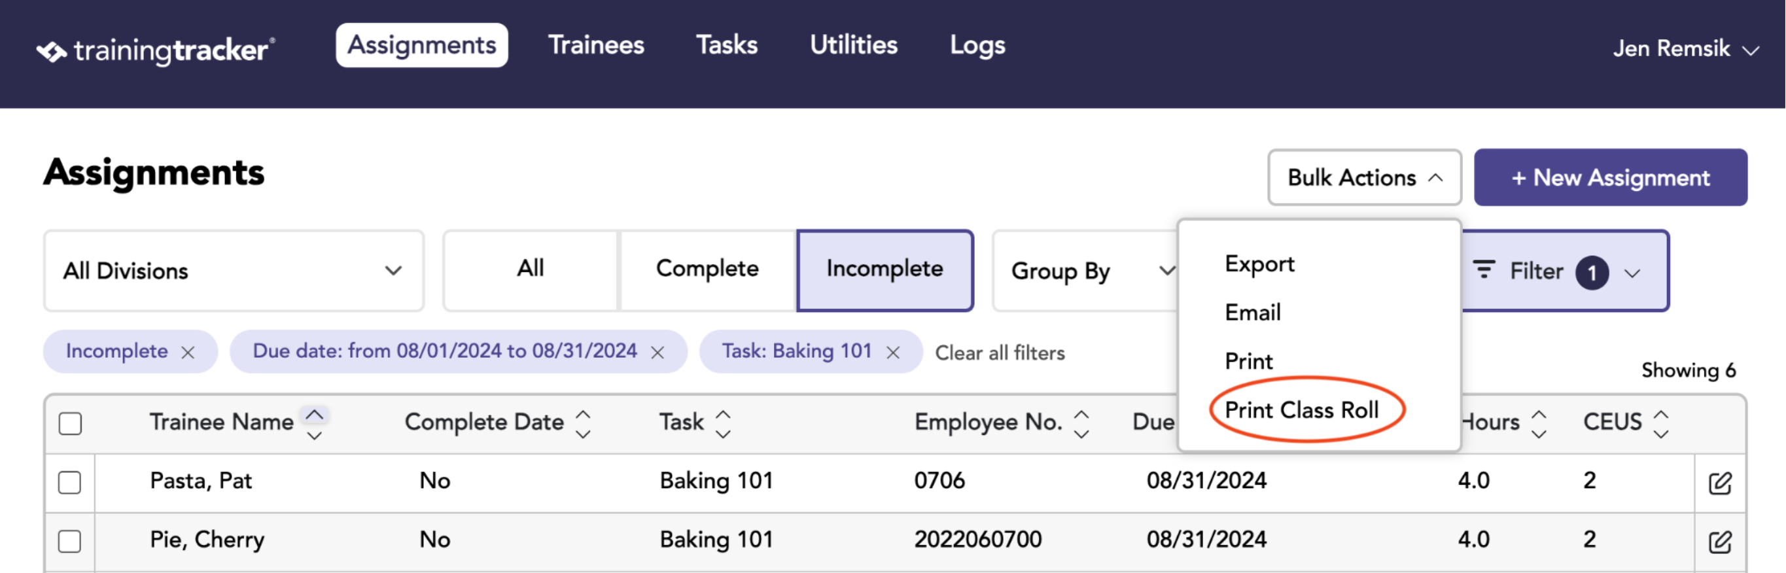Check the box for Pasta, Pat
Image resolution: width=1786 pixels, height=573 pixels.
tap(70, 482)
